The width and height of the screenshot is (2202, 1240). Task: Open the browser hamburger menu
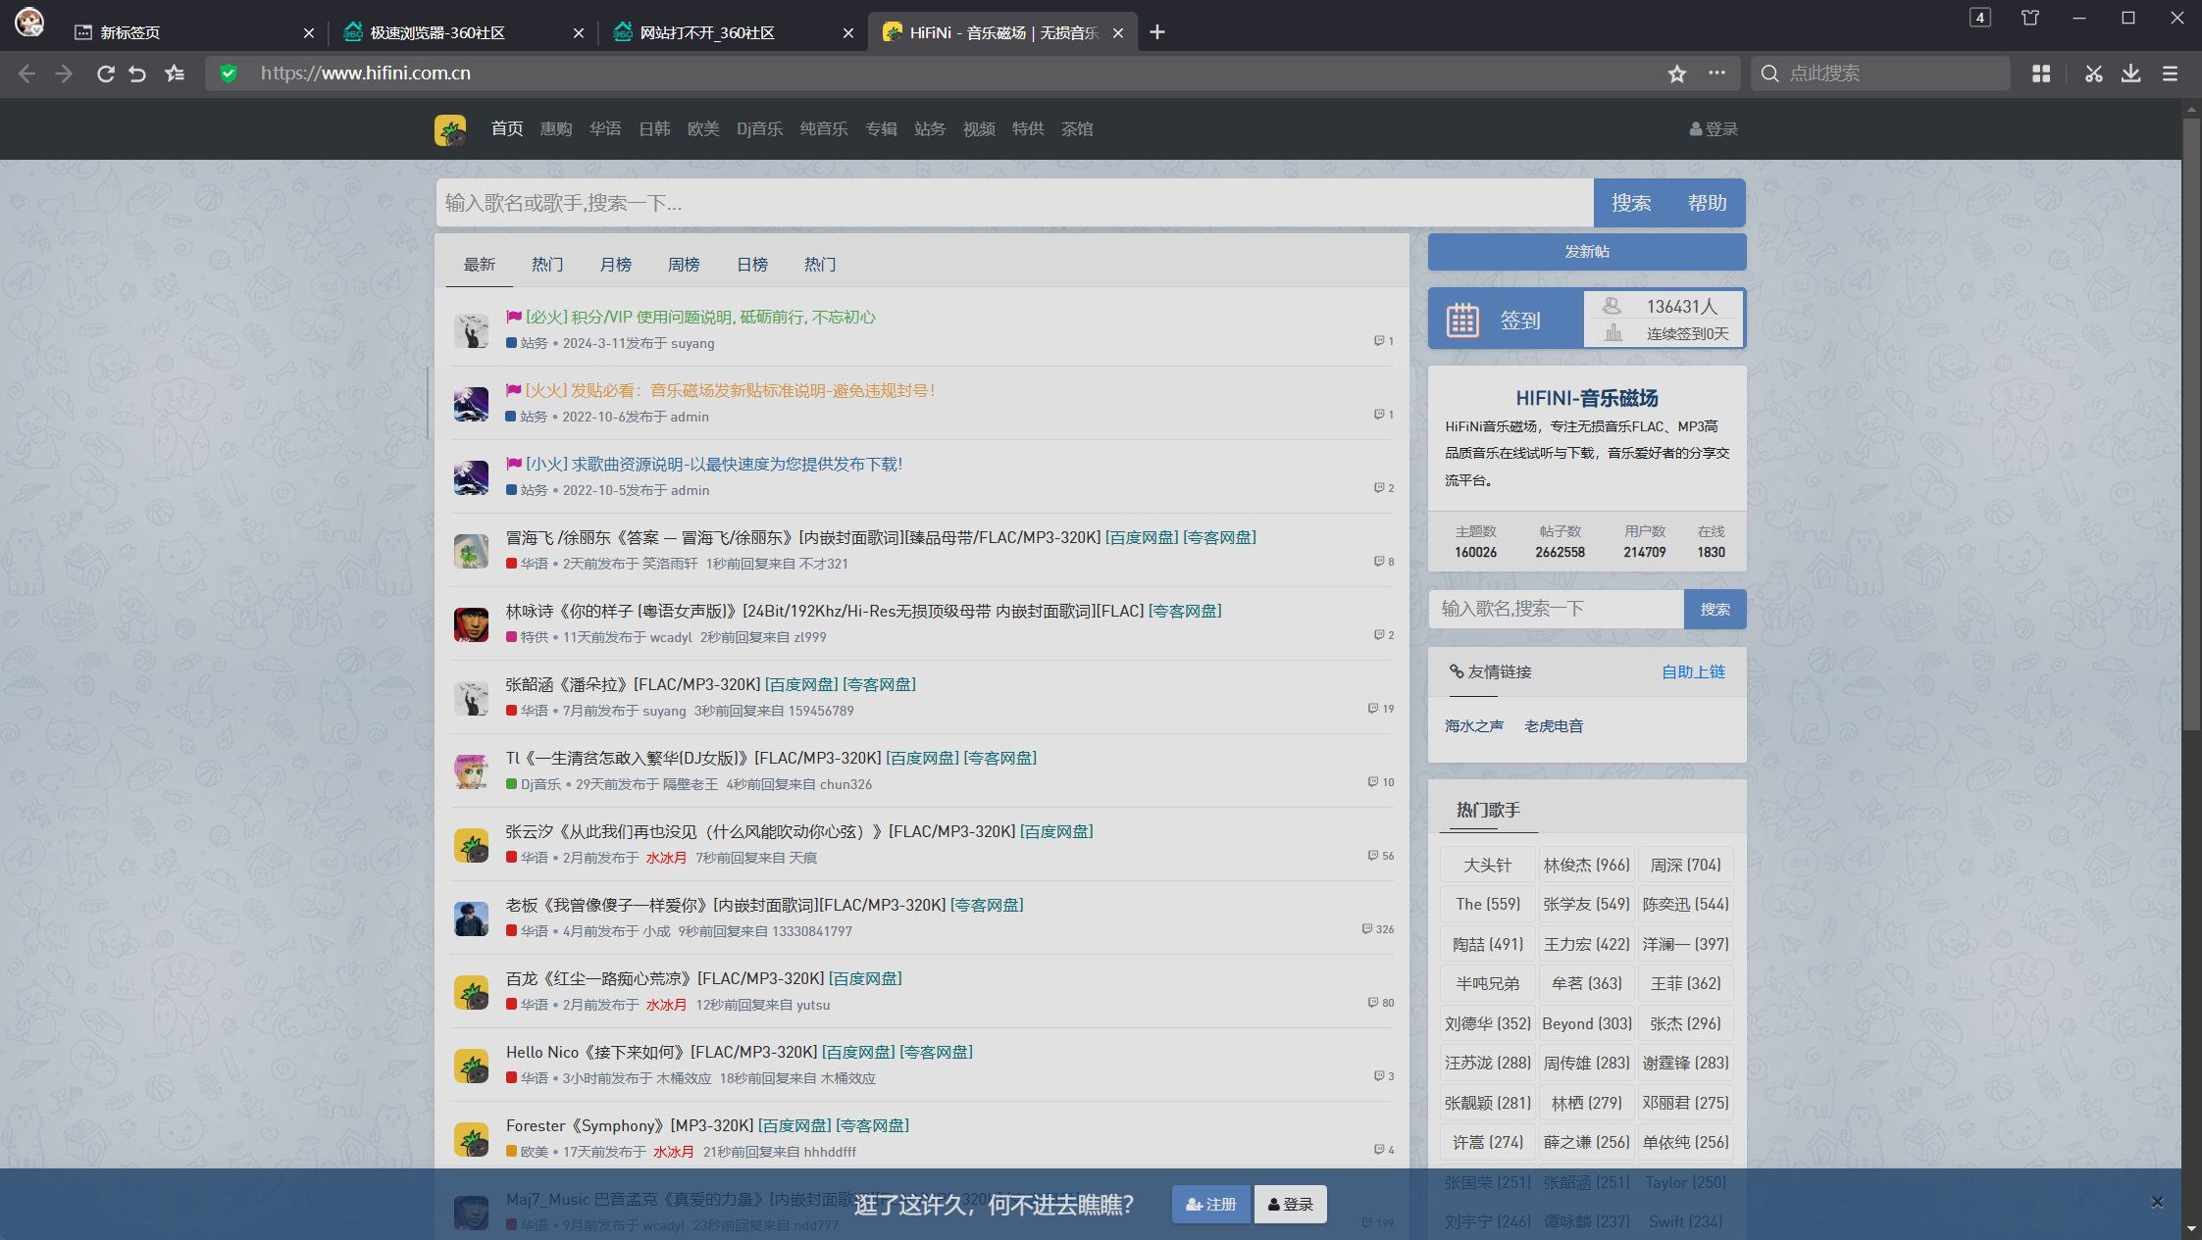2171,74
